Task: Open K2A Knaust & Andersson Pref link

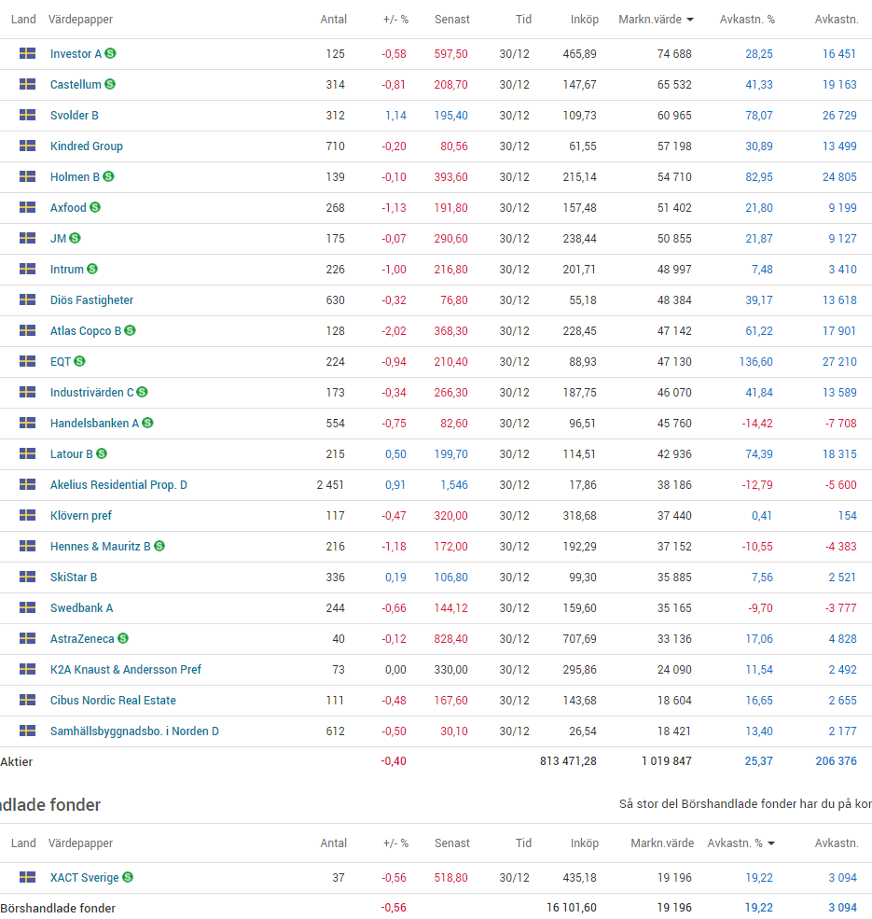Action: [x=125, y=669]
